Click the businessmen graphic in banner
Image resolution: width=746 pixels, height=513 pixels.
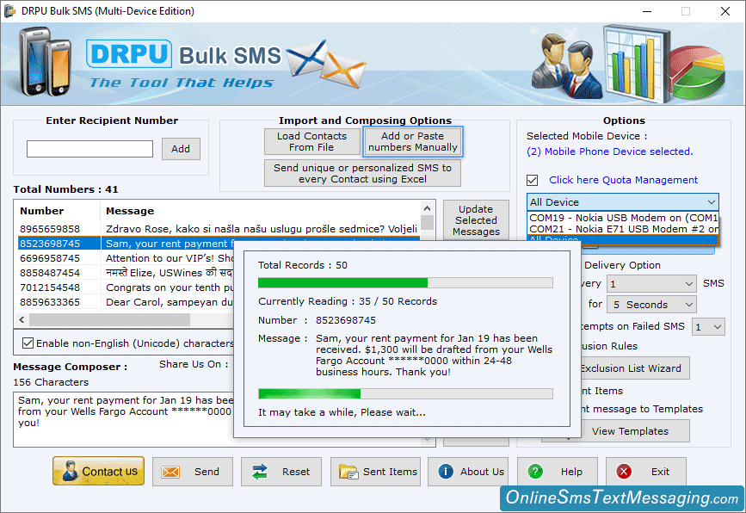point(567,65)
